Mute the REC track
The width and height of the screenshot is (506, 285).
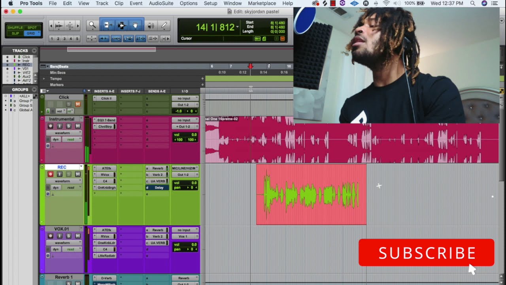[x=77, y=174]
